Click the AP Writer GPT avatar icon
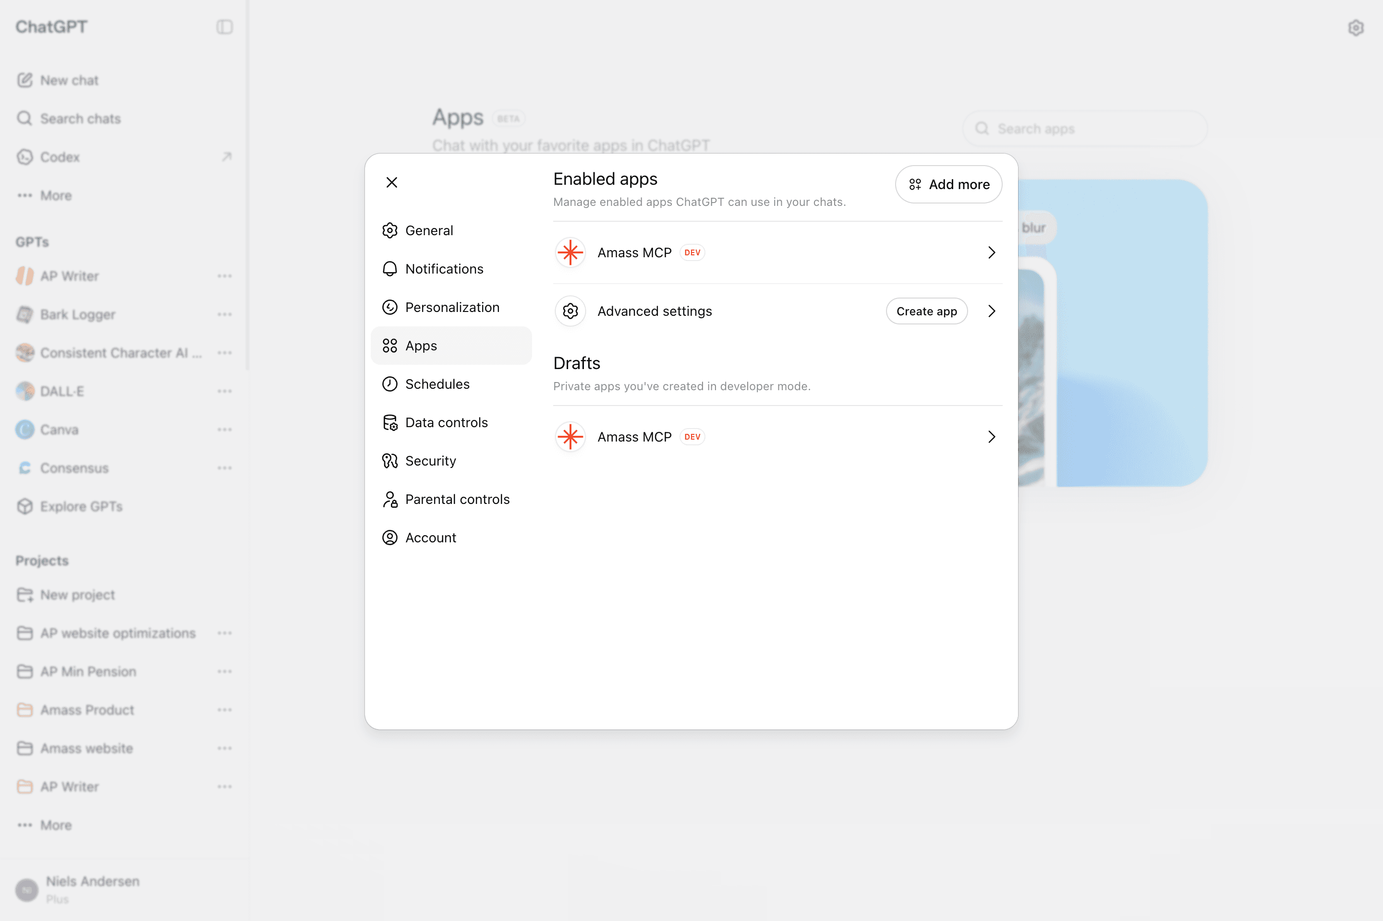 (24, 276)
